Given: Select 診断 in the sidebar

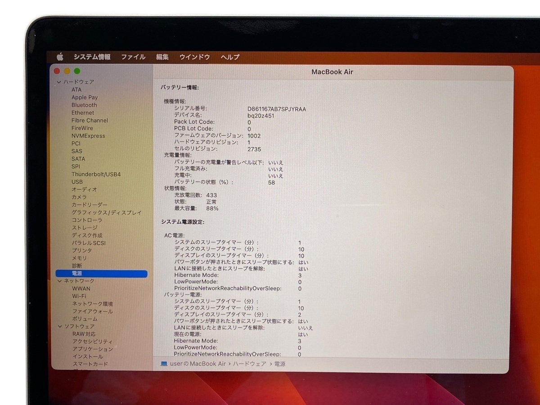Looking at the screenshot, I should point(77,266).
